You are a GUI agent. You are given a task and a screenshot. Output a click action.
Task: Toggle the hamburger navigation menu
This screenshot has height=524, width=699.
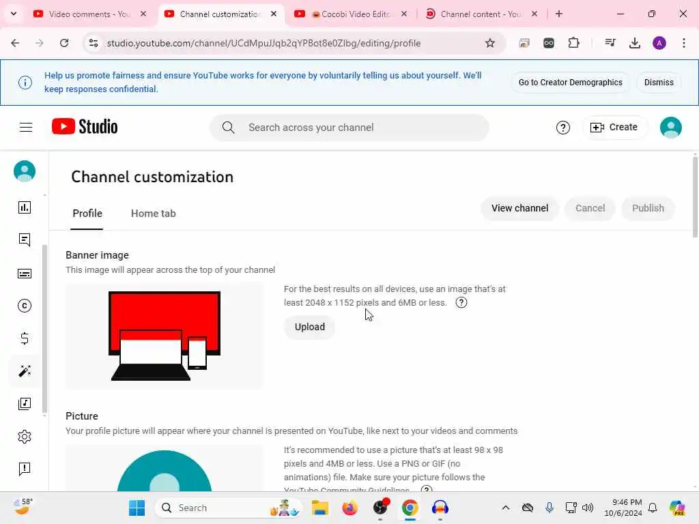point(26,128)
